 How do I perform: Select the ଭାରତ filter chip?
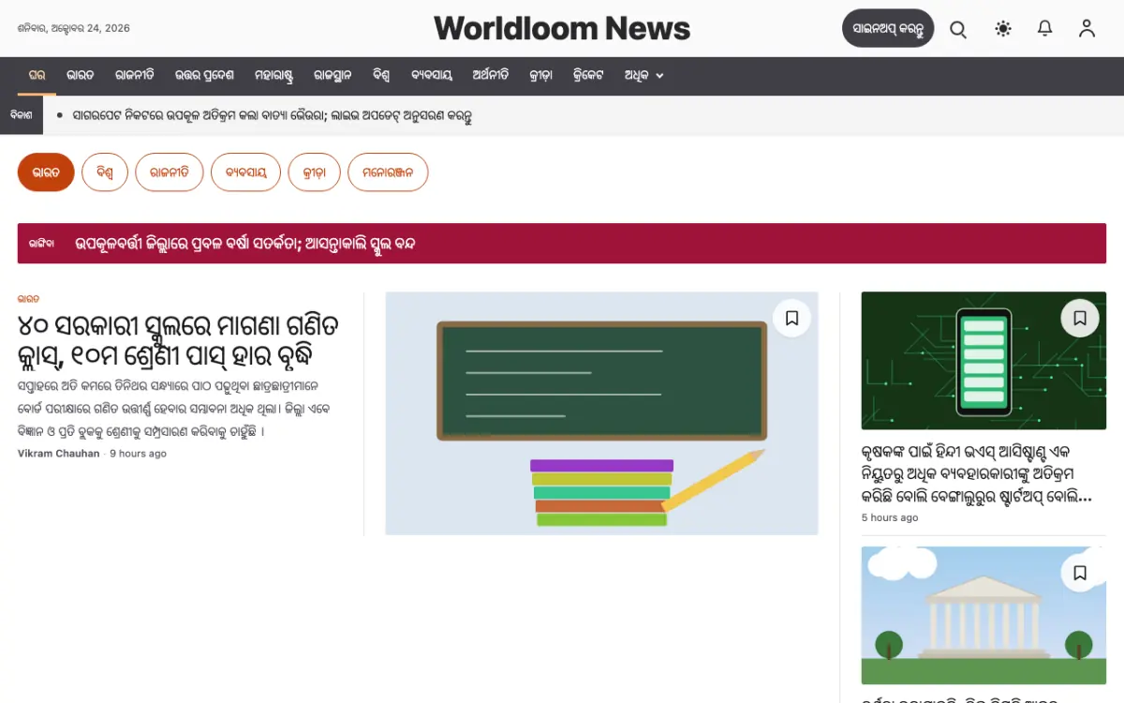[46, 172]
